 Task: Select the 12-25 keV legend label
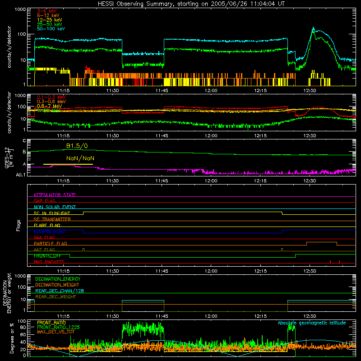(50, 20)
